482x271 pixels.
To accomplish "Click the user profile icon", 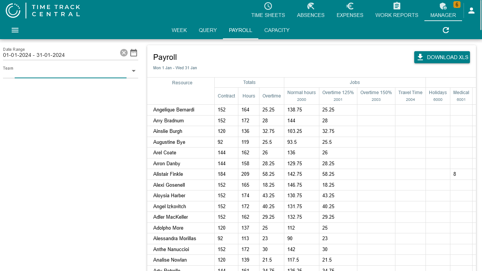I will (x=471, y=11).
